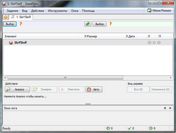This screenshot has width=176, height=133.
Task: Click the Окно лога title
Action: pyautogui.click(x=10, y=108)
